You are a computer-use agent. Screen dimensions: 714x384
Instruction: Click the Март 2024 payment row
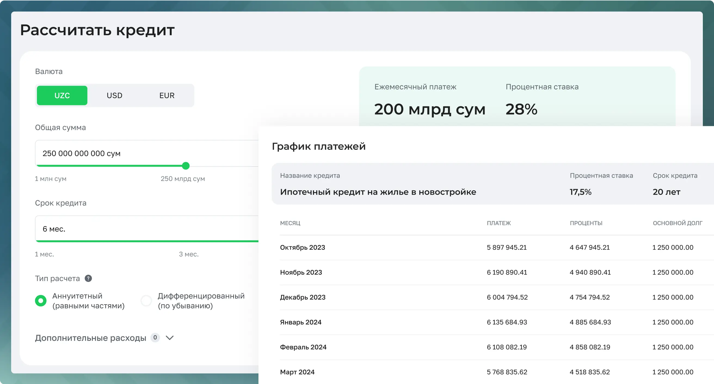pyautogui.click(x=297, y=372)
